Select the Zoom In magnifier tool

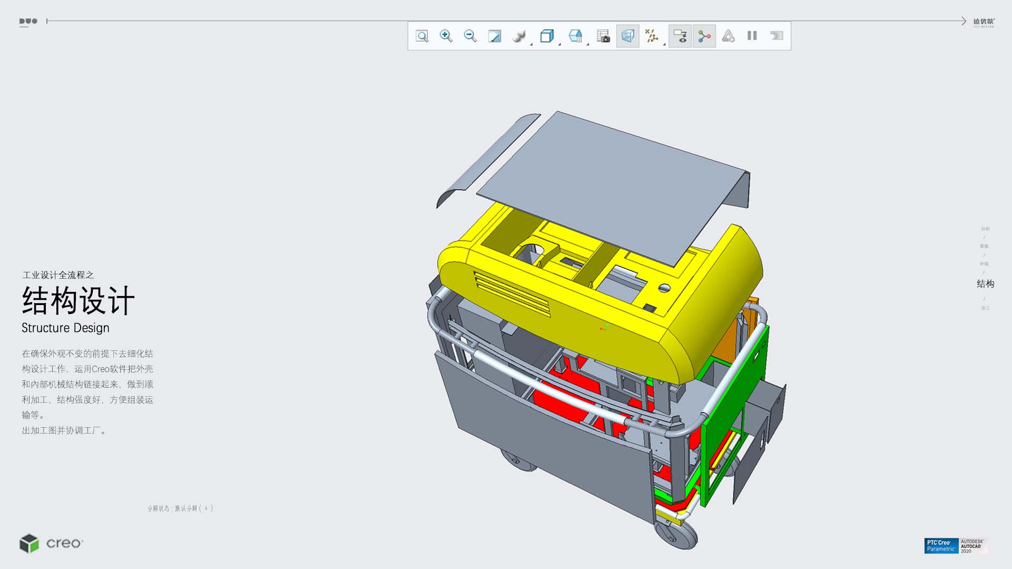446,36
